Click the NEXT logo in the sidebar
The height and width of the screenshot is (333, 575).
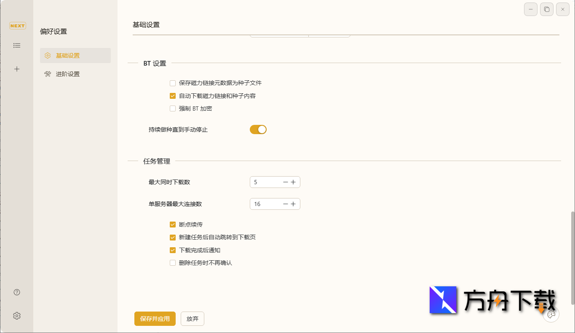point(17,26)
